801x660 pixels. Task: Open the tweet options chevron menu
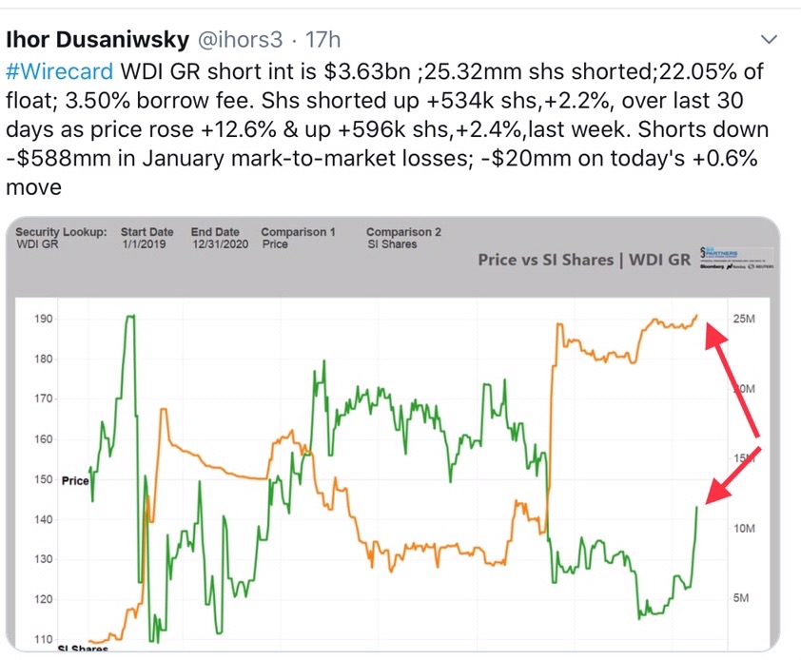pos(772,40)
